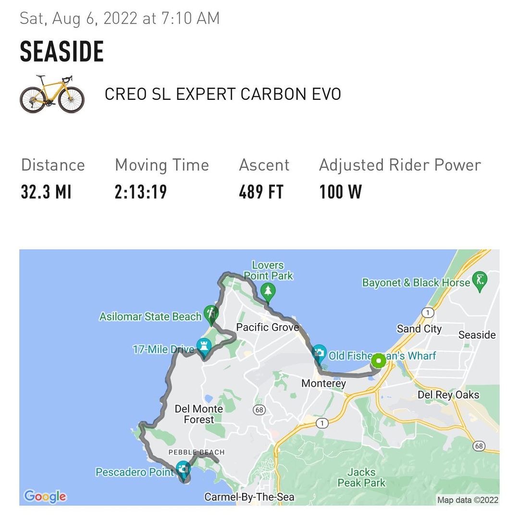Tap the Jacks Peak Park label
Screen dimensions: 519x525
click(x=361, y=477)
